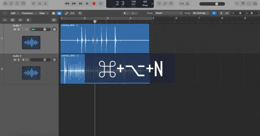The image size is (260, 136).
Task: Show Automation button
Action: pos(66,13)
